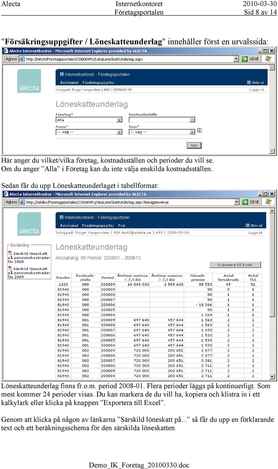Maximize the lower Internet Explorer window
Image resolution: width=278 pixels, height=469 pixels.
[x=266, y=194]
